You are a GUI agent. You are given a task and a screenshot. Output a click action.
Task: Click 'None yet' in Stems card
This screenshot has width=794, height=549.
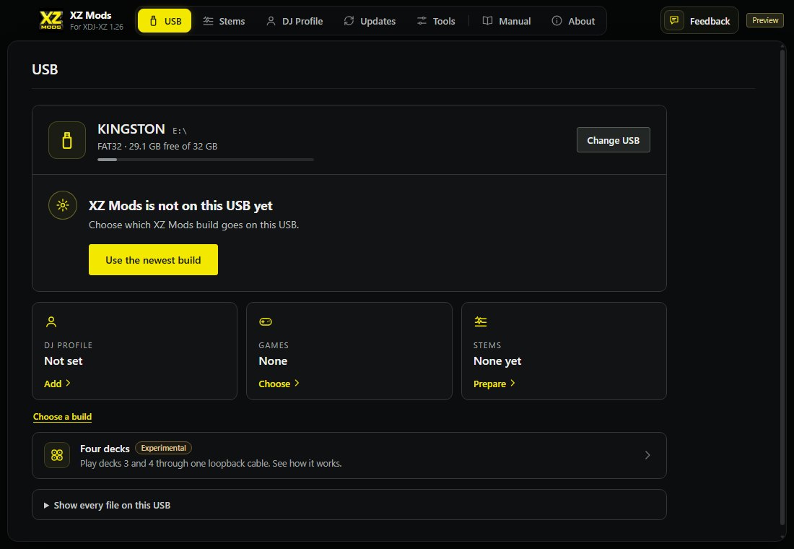497,361
